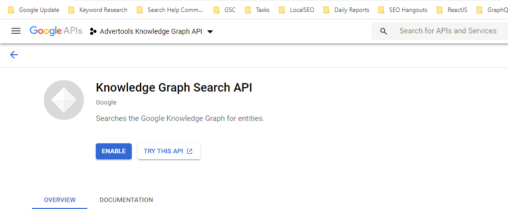Go back using the blue arrow
Screen dimensions: 508x209
pos(14,55)
